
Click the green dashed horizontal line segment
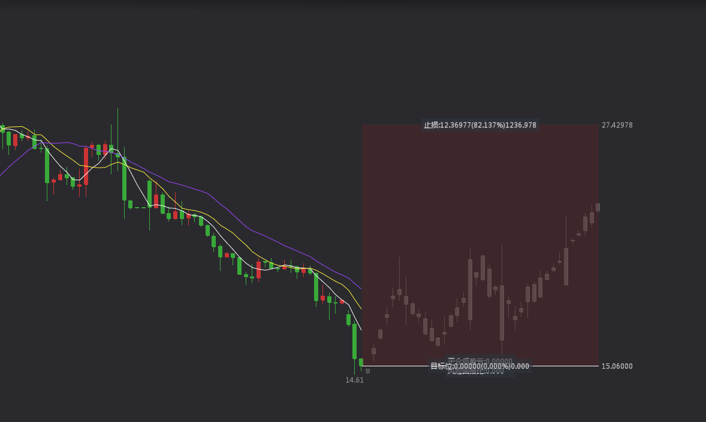pyautogui.click(x=140, y=208)
